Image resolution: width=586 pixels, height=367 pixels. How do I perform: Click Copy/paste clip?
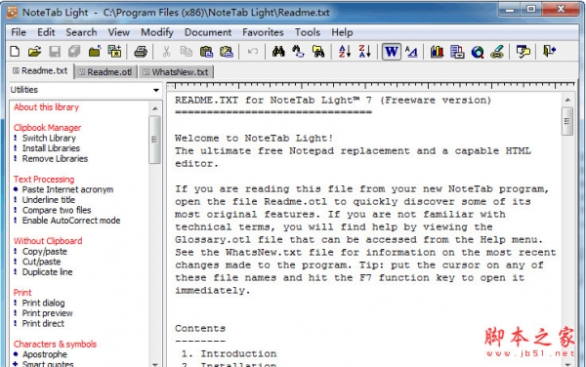(x=45, y=251)
